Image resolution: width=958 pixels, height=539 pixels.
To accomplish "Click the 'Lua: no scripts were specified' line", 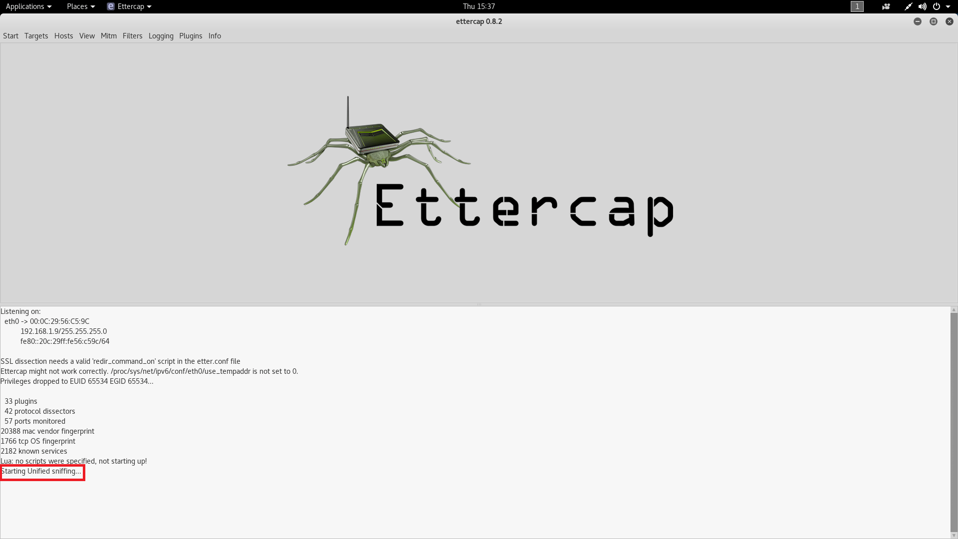I will 74,461.
